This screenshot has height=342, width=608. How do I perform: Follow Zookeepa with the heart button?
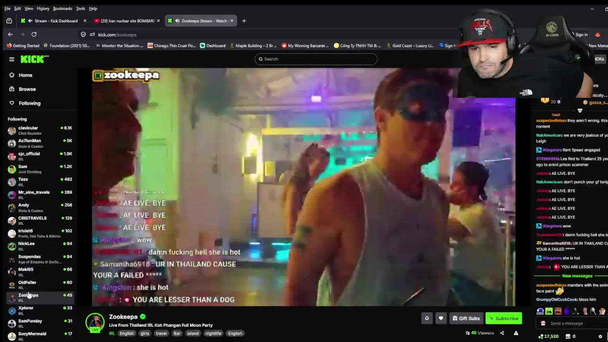click(x=441, y=318)
